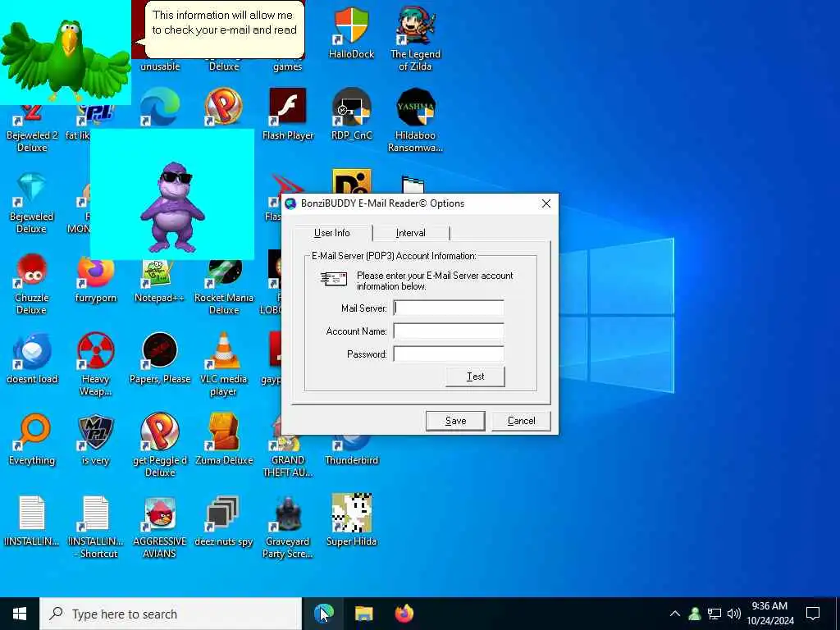Focus the Mail Server input field
The height and width of the screenshot is (630, 840).
click(x=449, y=308)
